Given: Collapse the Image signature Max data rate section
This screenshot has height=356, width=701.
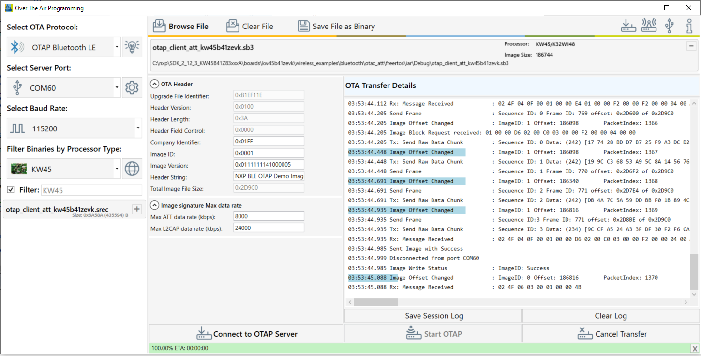Looking at the screenshot, I should point(154,204).
